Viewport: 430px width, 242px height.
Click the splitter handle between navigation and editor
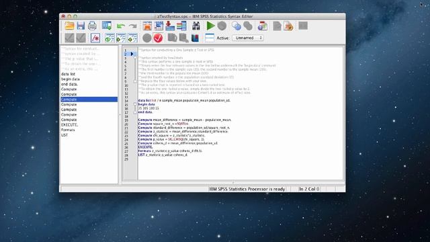(x=120, y=115)
